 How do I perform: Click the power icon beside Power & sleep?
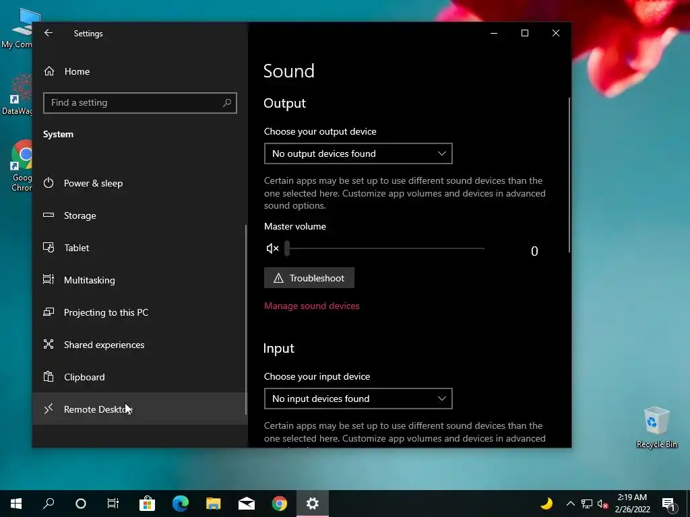click(49, 183)
